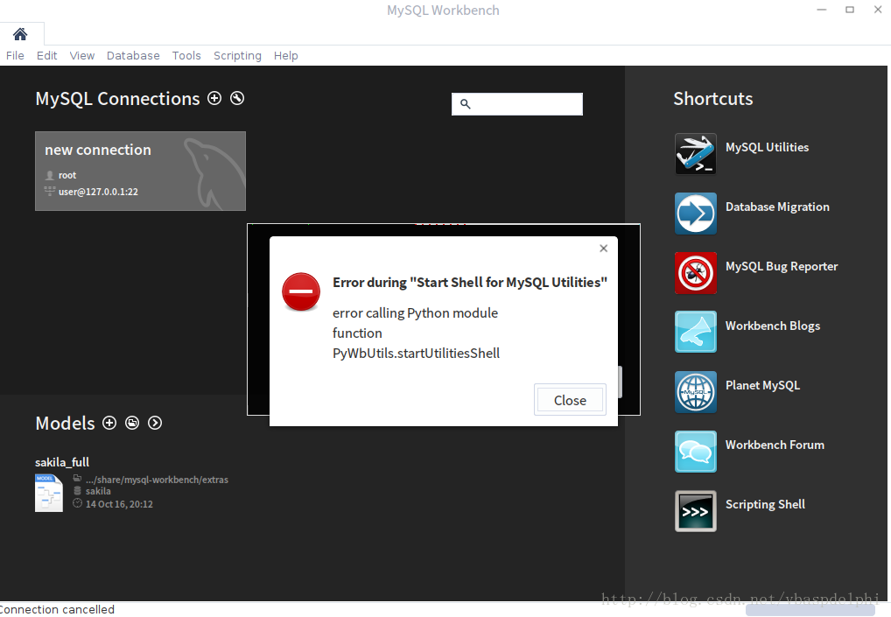This screenshot has width=891, height=617.
Task: Open the View menu
Action: (81, 56)
